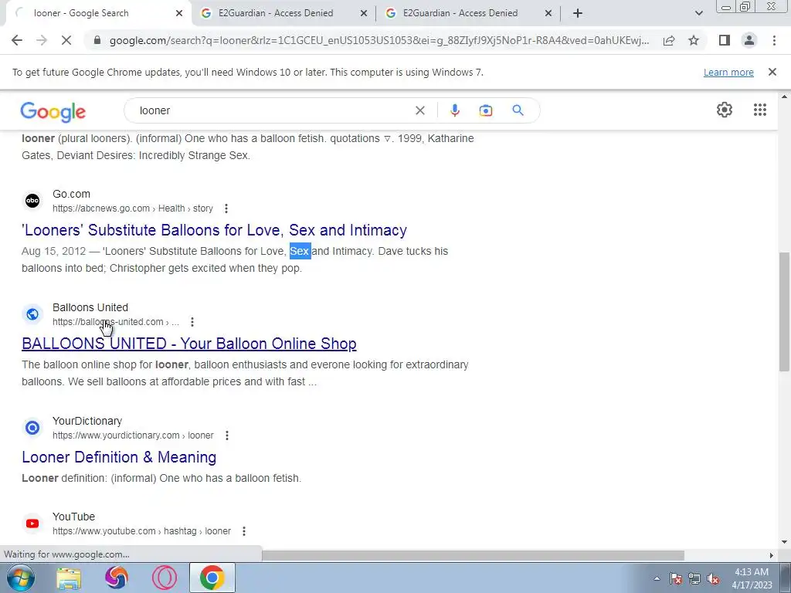This screenshot has height=593, width=791.
Task: Switch to the second E2Guardian tab
Action: pyautogui.click(x=460, y=13)
